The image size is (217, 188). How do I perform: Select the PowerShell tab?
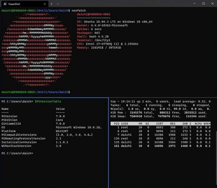25,4
